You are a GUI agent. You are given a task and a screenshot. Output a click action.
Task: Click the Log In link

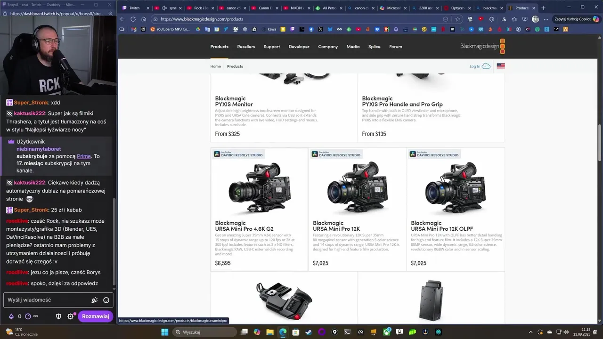475,66
